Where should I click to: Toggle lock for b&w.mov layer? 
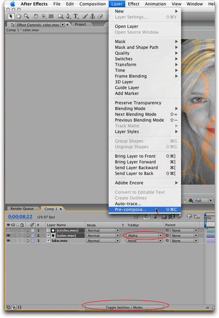pyautogui.click(x=22, y=241)
